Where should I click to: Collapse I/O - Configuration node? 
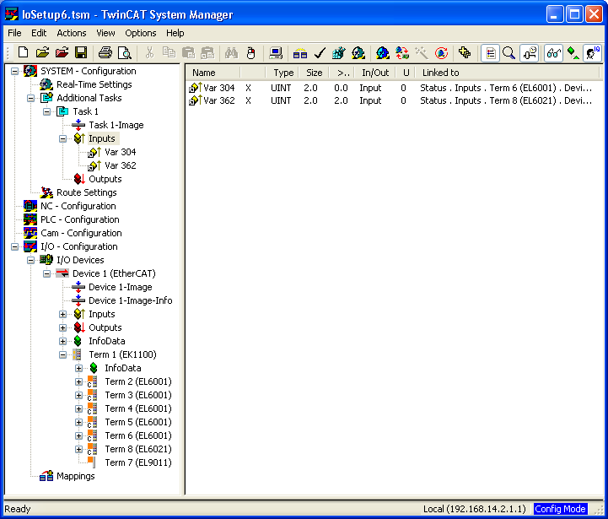(x=14, y=247)
